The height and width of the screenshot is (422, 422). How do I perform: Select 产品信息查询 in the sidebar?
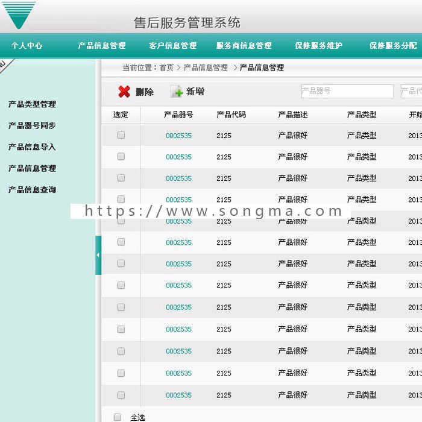click(32, 190)
